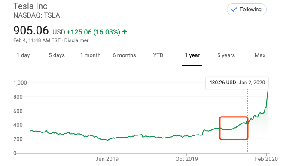Click the 430.26 USD tooltip box
Screen dimensions: 283x166
point(237,83)
